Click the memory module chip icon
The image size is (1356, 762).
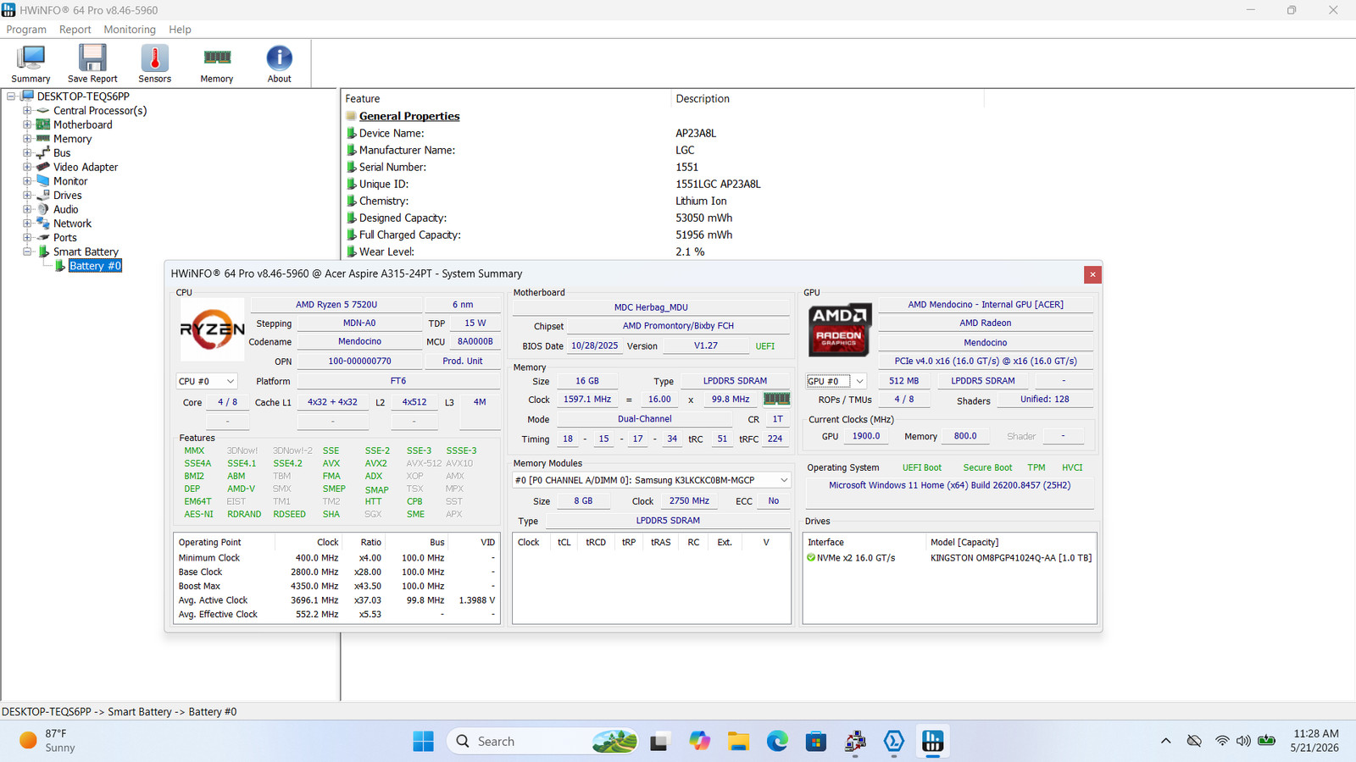[776, 399]
